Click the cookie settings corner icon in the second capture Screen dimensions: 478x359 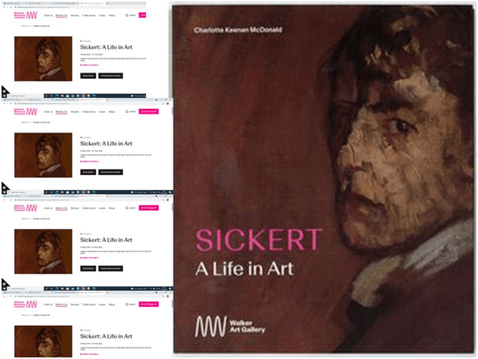(5, 186)
